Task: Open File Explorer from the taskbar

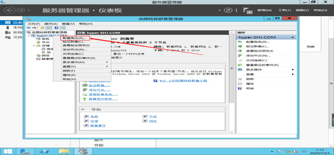Action: [x=64, y=152]
